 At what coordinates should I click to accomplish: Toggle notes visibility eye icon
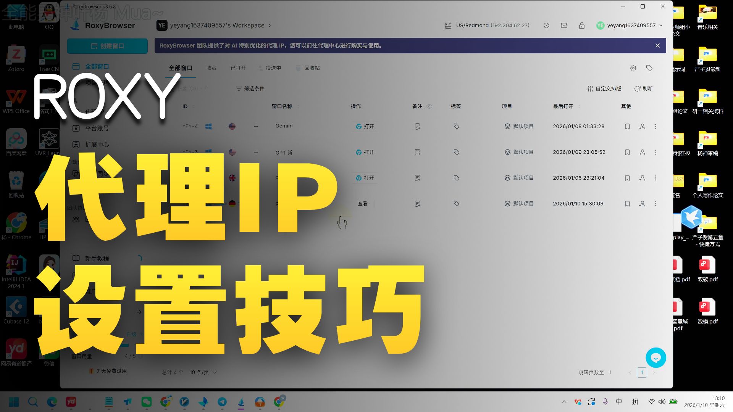click(429, 106)
